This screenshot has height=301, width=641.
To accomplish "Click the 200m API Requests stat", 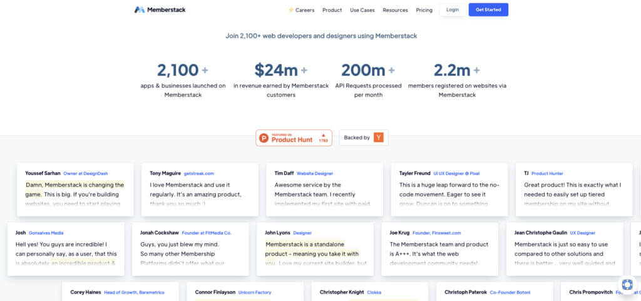I will click(x=368, y=79).
